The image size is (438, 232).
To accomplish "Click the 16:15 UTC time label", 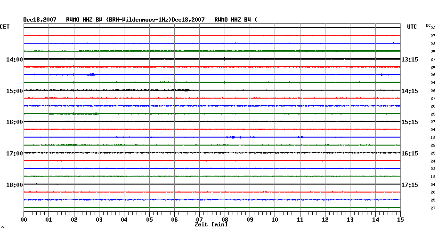I will click(x=410, y=154).
